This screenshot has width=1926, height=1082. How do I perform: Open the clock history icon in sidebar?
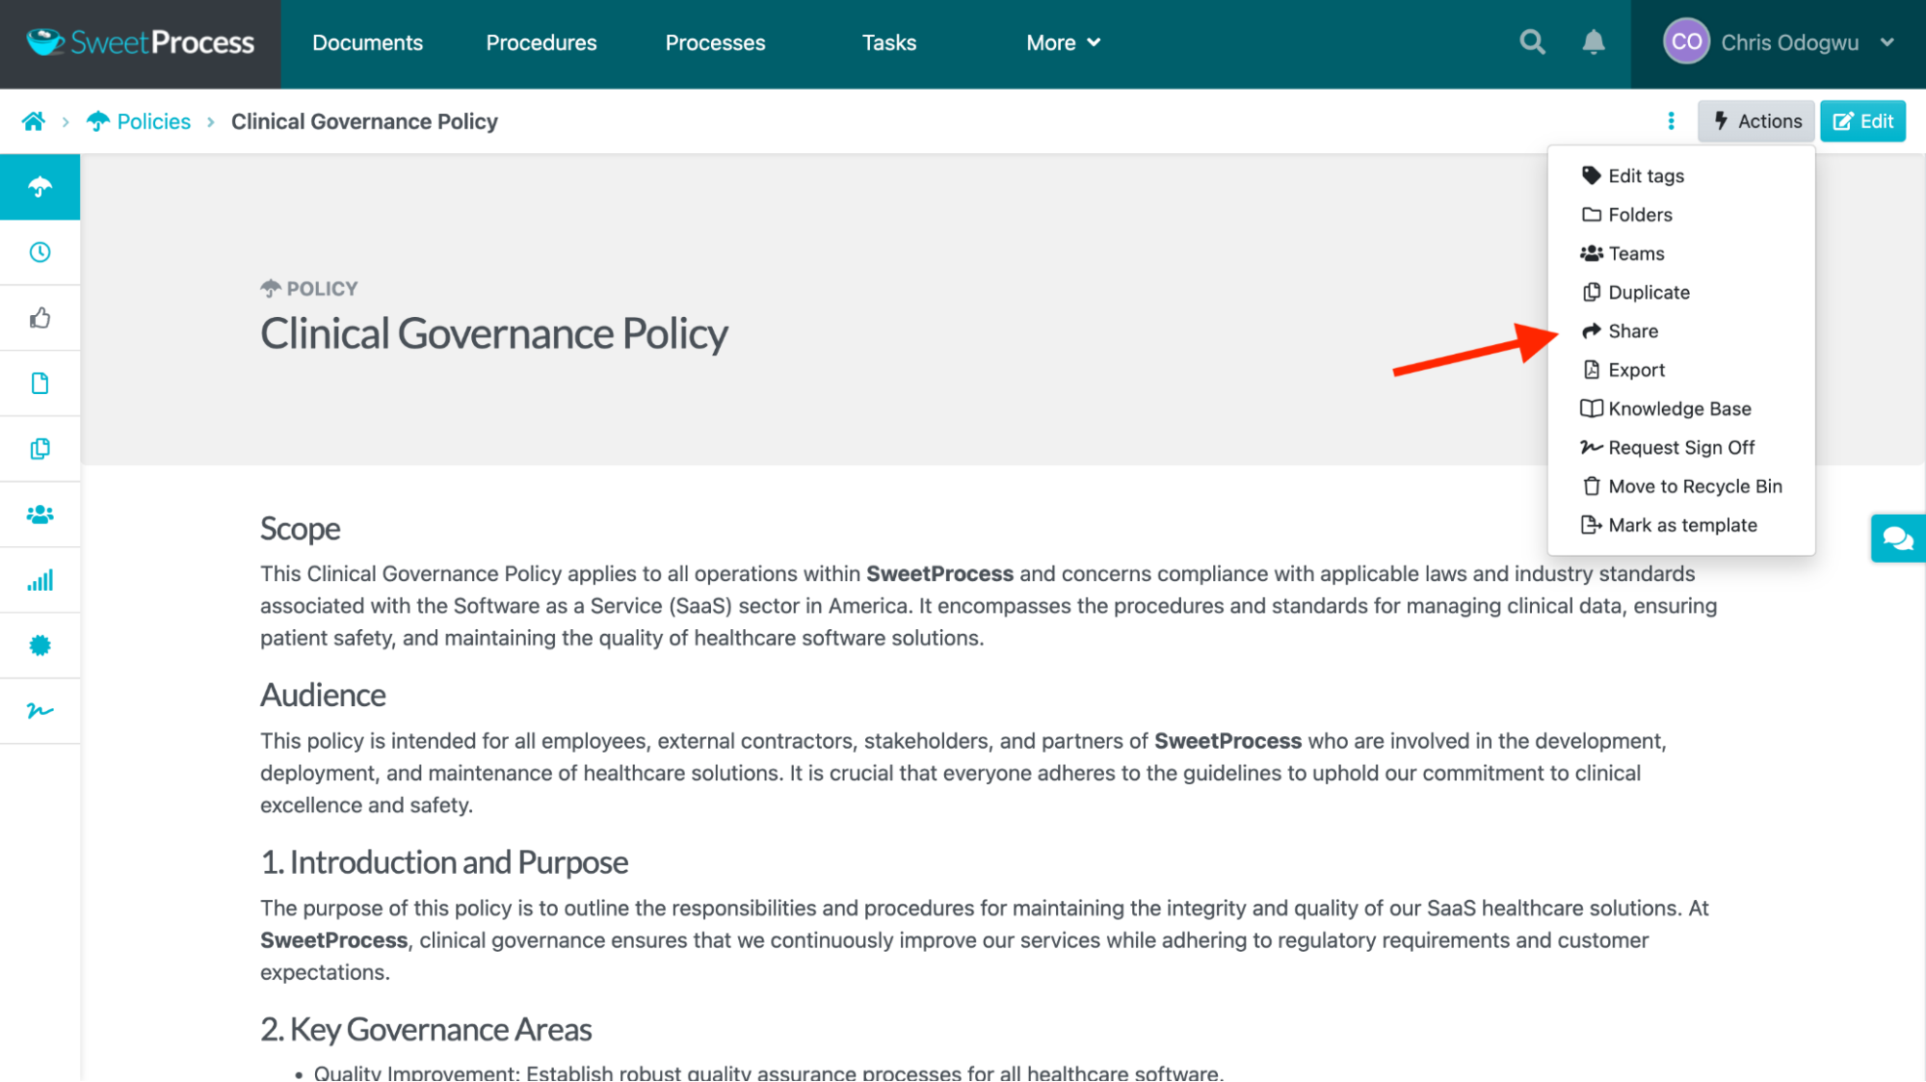40,252
